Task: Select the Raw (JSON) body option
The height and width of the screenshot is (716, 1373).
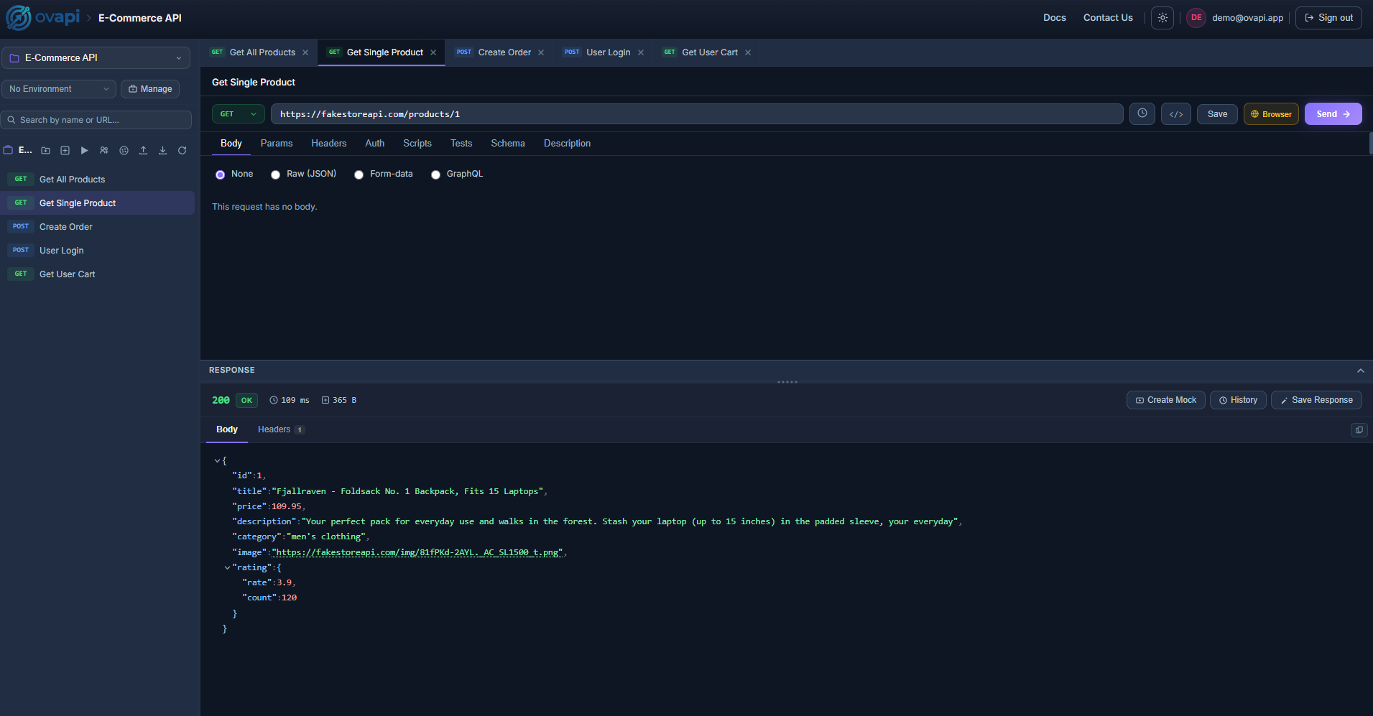Action: point(276,174)
